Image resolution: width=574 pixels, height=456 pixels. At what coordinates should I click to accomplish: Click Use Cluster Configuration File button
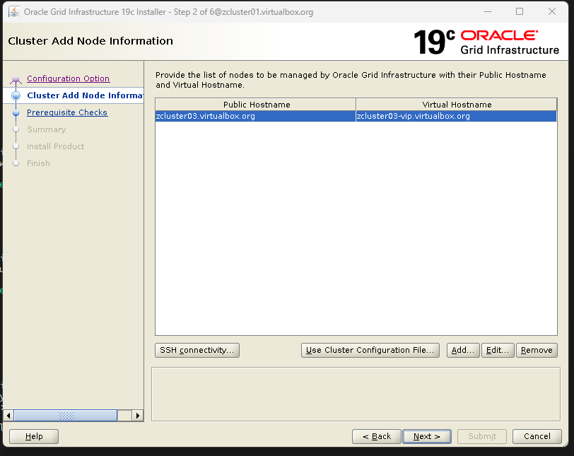(370, 350)
